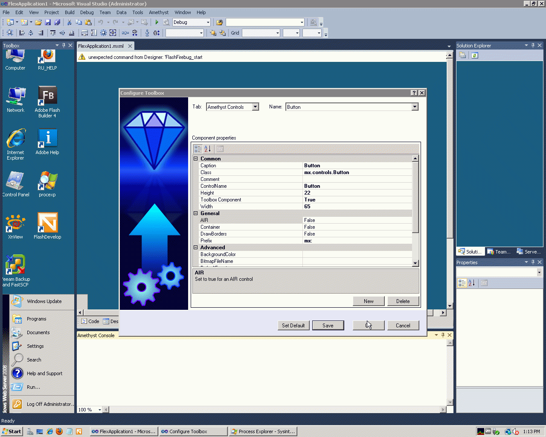Click the Align Rights layout icon
Image resolution: width=546 pixels, height=437 pixels.
pyautogui.click(x=41, y=33)
